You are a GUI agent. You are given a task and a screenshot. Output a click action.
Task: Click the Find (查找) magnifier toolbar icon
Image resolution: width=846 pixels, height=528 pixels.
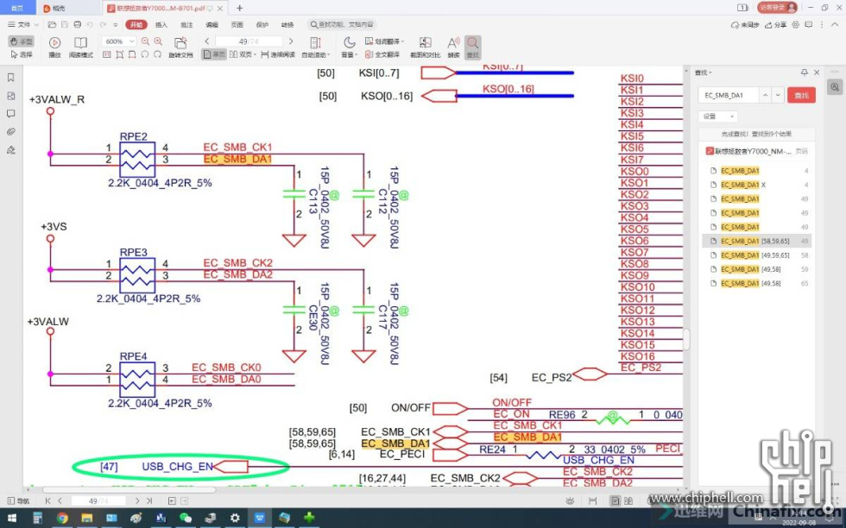coord(472,47)
